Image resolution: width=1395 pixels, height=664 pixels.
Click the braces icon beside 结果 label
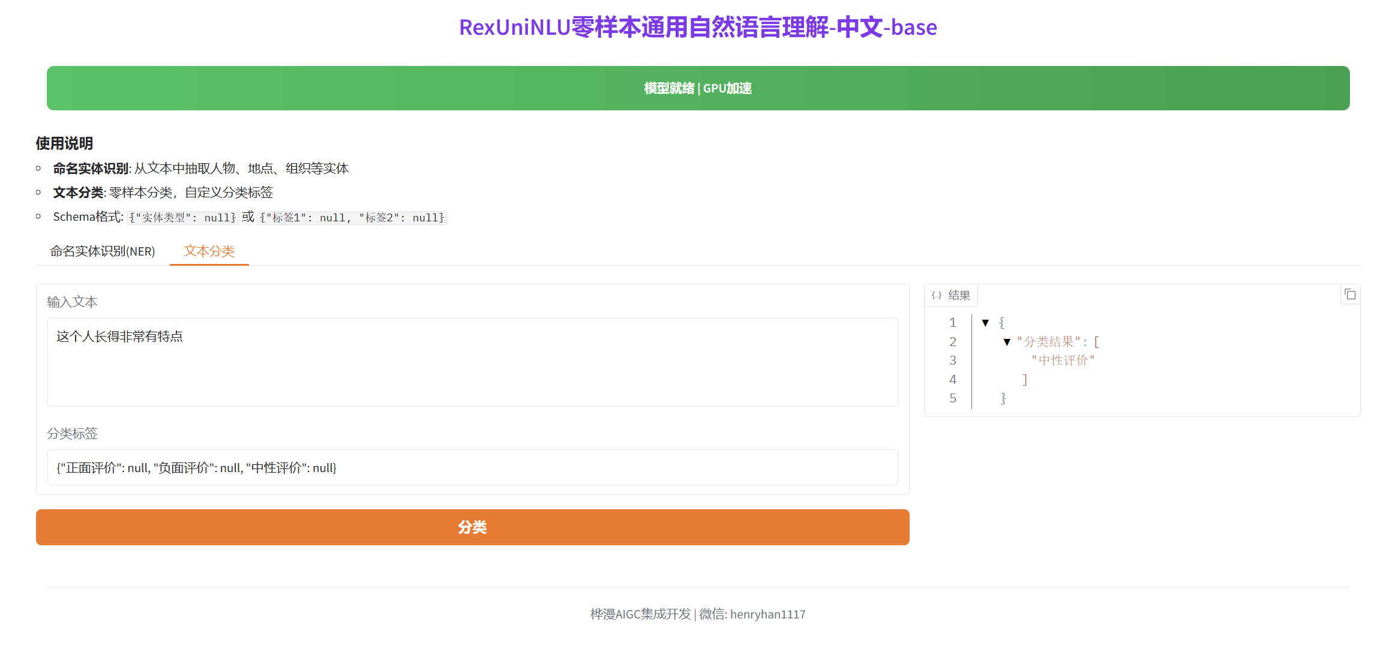click(937, 295)
